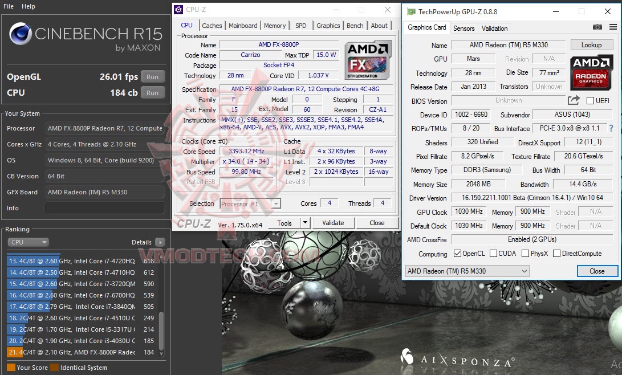Image resolution: width=622 pixels, height=375 pixels.
Task: Run the CPU benchmark in Cinebench
Action: pos(152,93)
